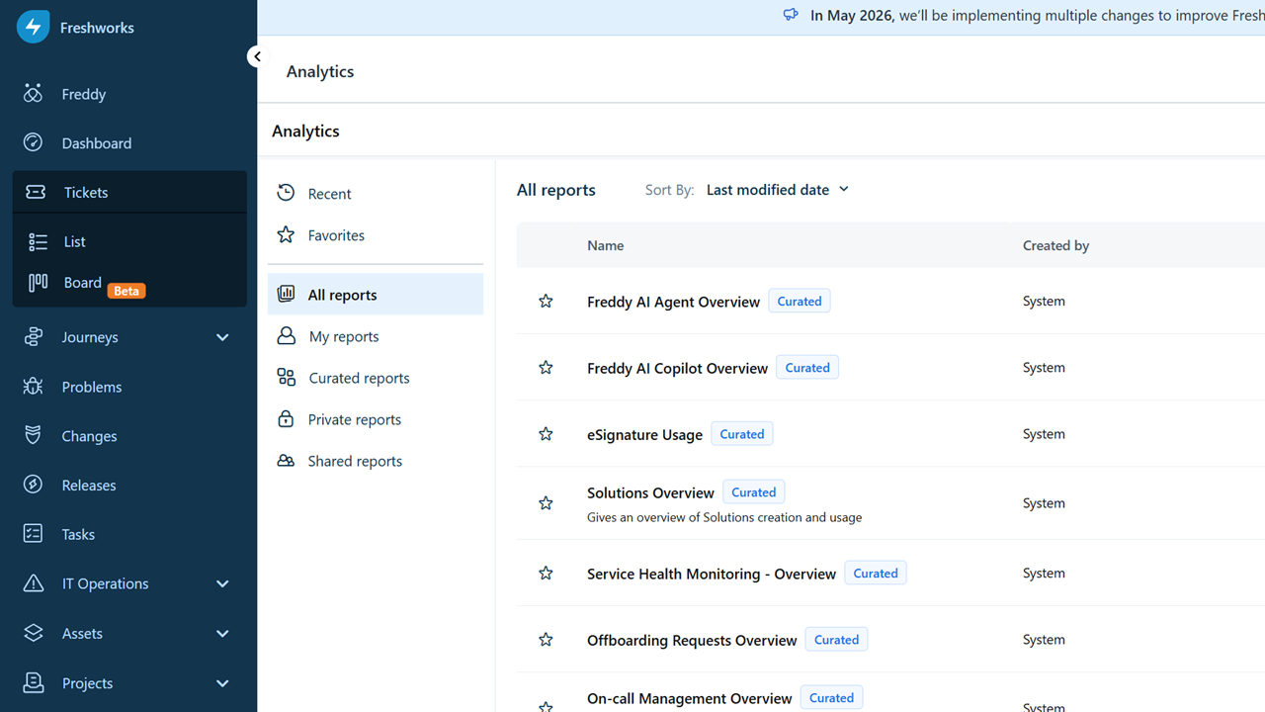This screenshot has height=712, width=1265.
Task: Click the Favorites star icon in analytics menu
Action: pyautogui.click(x=286, y=234)
